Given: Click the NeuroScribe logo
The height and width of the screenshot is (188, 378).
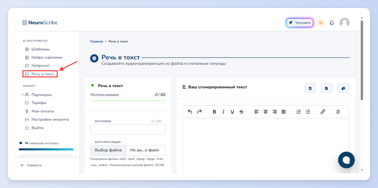Looking at the screenshot, I should tap(40, 23).
